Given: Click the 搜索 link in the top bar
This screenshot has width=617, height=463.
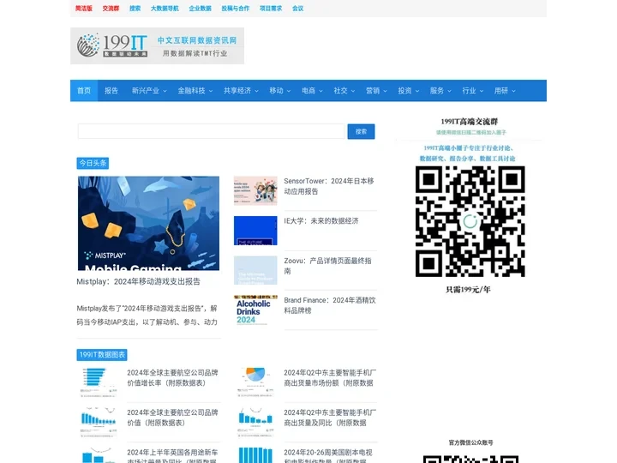Looking at the screenshot, I should click(135, 9).
